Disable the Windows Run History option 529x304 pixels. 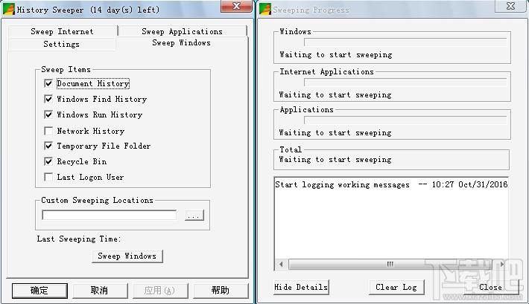click(x=48, y=114)
